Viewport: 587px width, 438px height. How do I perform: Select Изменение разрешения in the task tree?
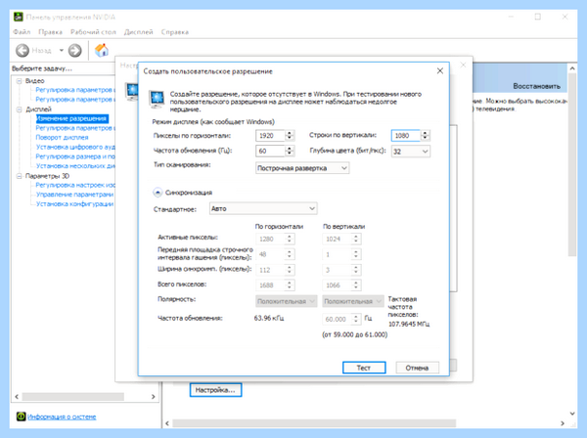pyautogui.click(x=71, y=118)
